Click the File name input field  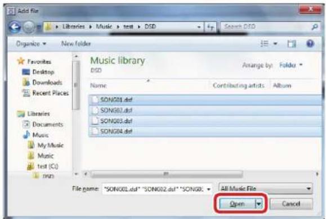157,189
